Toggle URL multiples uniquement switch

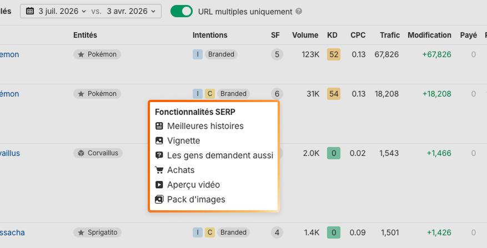[182, 11]
